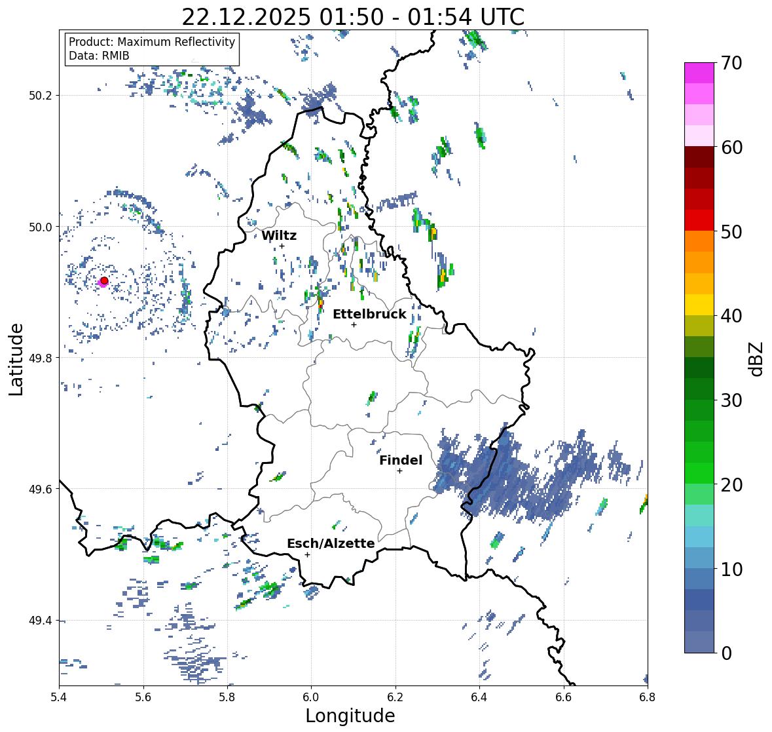Click the Product: Maximum Reflectivity text
Screen dimensions: 772x732
[x=152, y=42]
